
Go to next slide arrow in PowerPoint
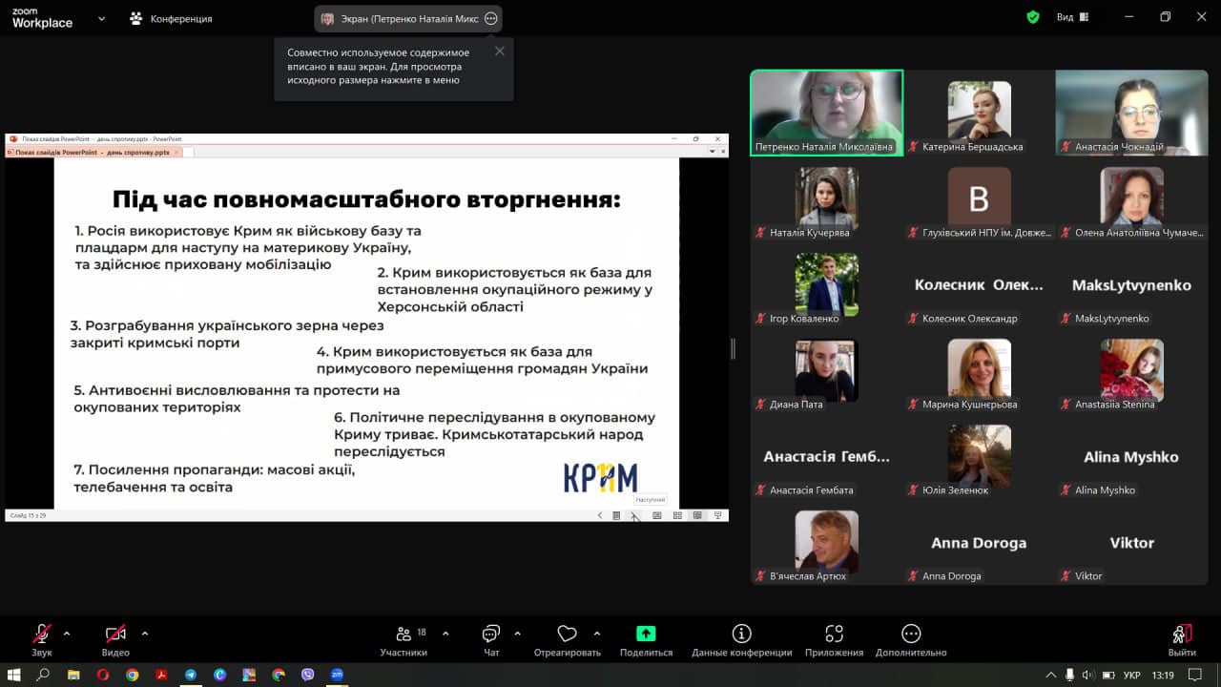point(634,515)
